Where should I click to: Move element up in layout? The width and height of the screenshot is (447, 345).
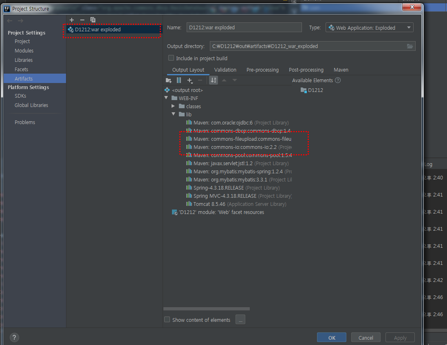[x=225, y=80]
